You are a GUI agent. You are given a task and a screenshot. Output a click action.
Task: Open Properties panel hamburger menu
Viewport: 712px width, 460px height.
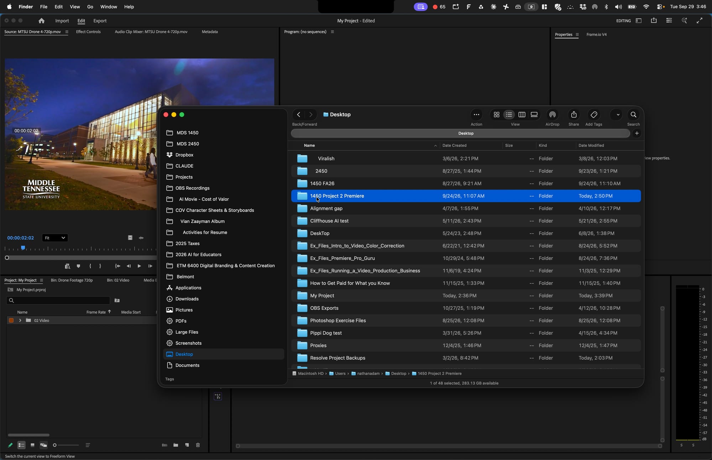(x=577, y=35)
